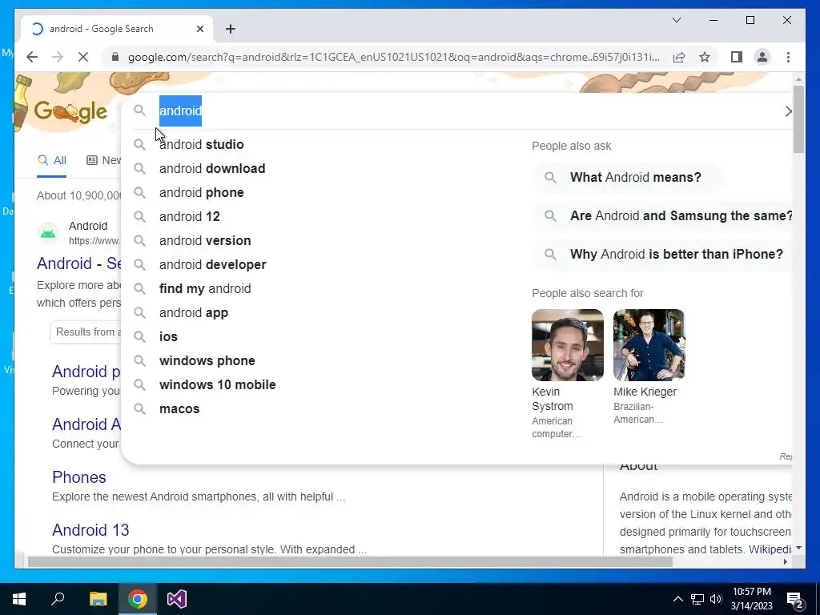
Task: Open the network status tray icon
Action: [x=697, y=599]
